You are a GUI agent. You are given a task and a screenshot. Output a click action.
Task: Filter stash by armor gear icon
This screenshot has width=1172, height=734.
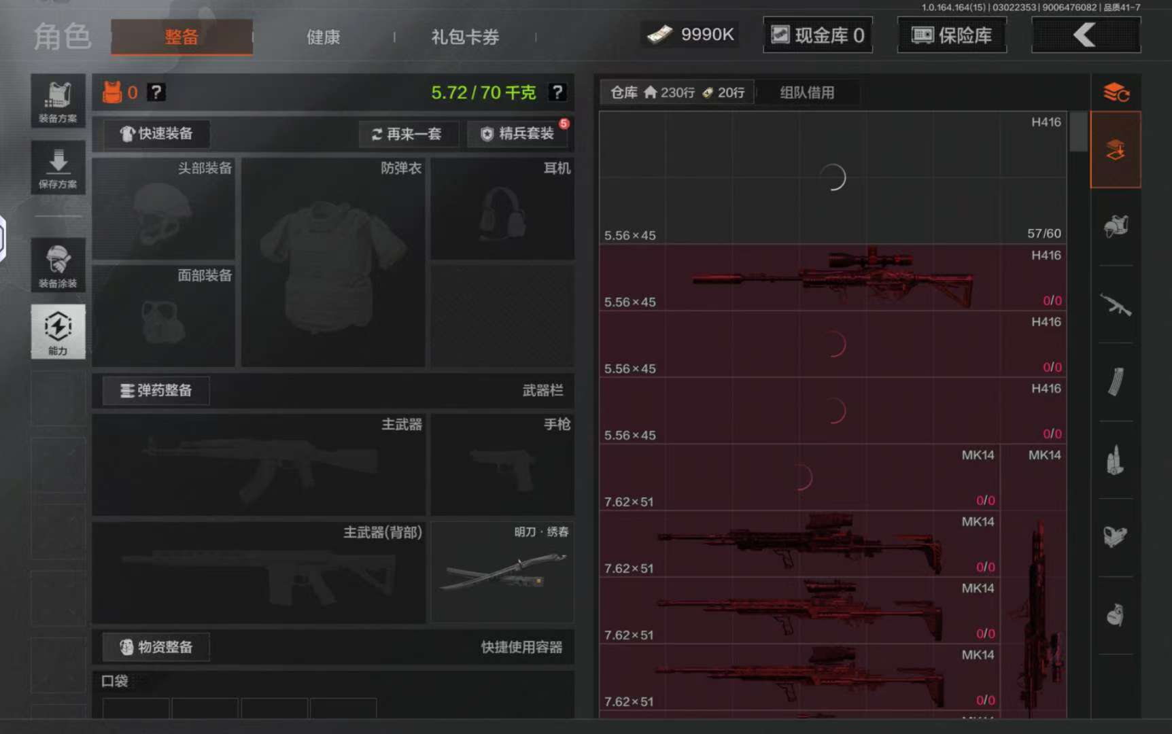tap(1116, 226)
